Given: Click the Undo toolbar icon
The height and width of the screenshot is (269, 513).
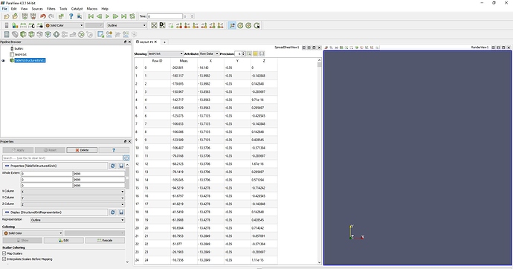Looking at the screenshot, I should (x=42, y=16).
